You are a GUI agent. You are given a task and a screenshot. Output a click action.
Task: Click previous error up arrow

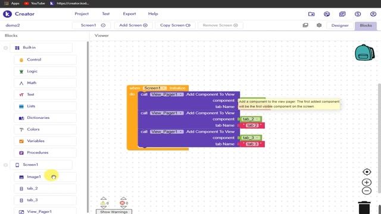pyautogui.click(x=123, y=198)
